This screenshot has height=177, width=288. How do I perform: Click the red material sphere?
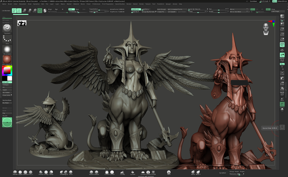[7, 59]
